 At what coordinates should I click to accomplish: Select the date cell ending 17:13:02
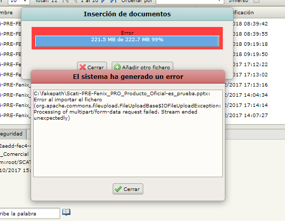(250, 74)
